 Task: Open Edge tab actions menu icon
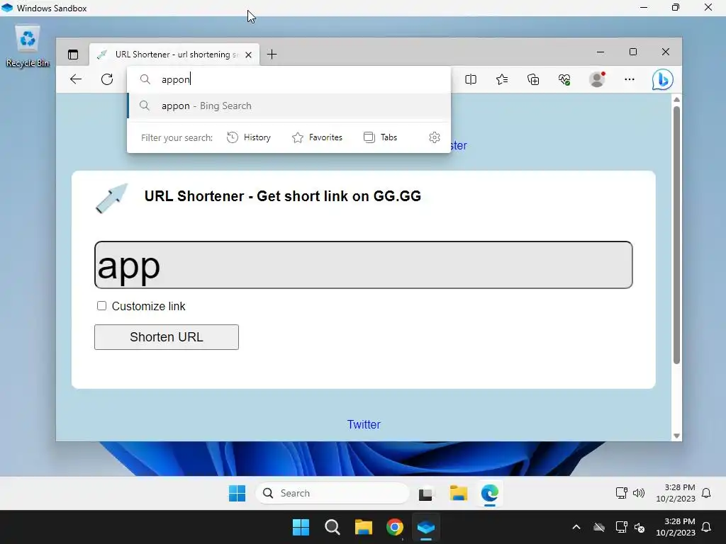(x=73, y=55)
